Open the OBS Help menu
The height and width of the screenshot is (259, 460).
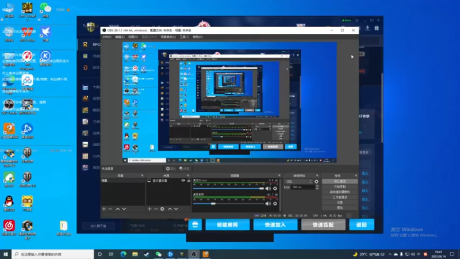198,37
